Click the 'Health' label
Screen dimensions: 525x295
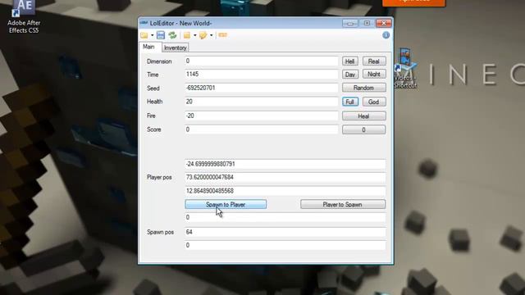point(155,102)
